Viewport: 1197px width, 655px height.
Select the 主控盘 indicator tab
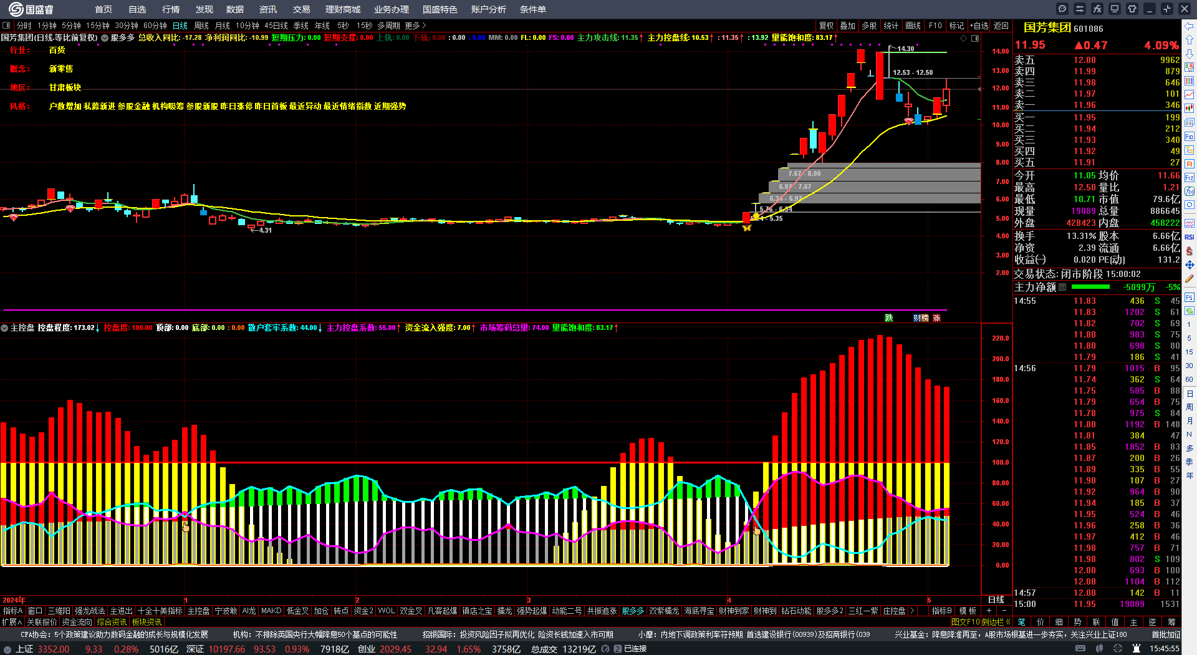point(199,611)
